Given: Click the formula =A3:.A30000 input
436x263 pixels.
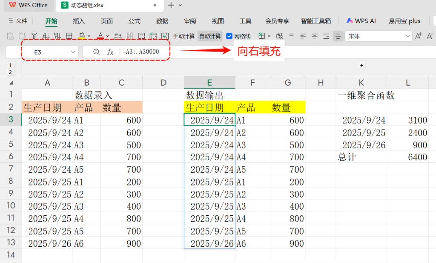Looking at the screenshot, I should point(141,52).
